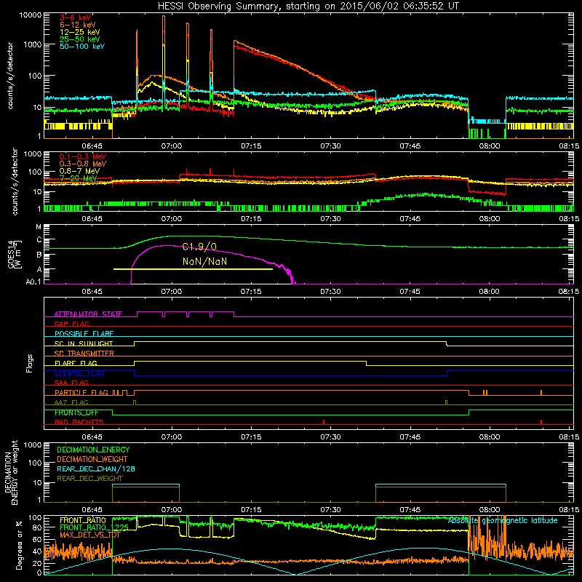Select the 50-100 keV legend label

[x=82, y=47]
